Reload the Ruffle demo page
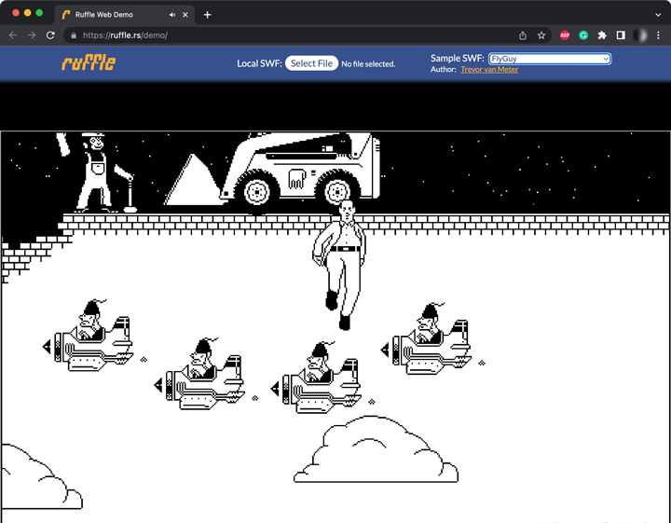 pos(50,35)
